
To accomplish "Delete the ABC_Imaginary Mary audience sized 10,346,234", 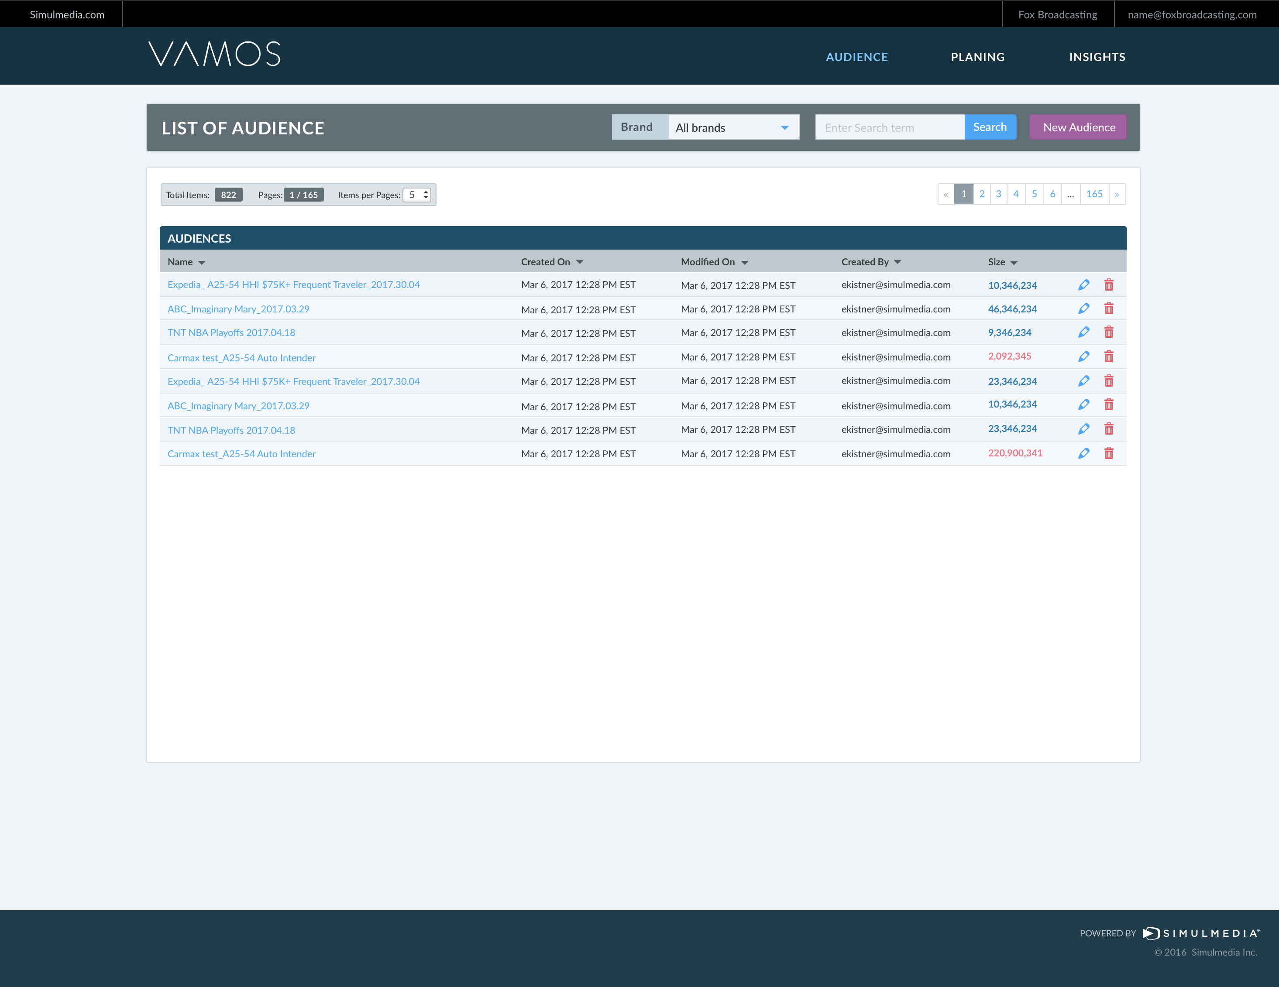I will point(1109,404).
